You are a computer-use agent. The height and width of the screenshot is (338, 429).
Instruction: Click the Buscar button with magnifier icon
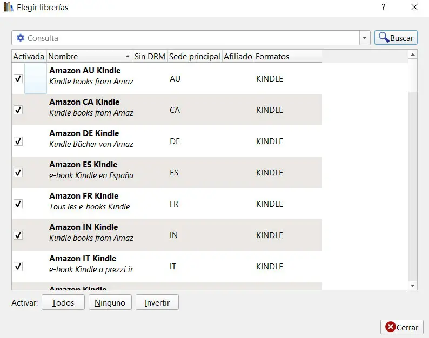396,38
